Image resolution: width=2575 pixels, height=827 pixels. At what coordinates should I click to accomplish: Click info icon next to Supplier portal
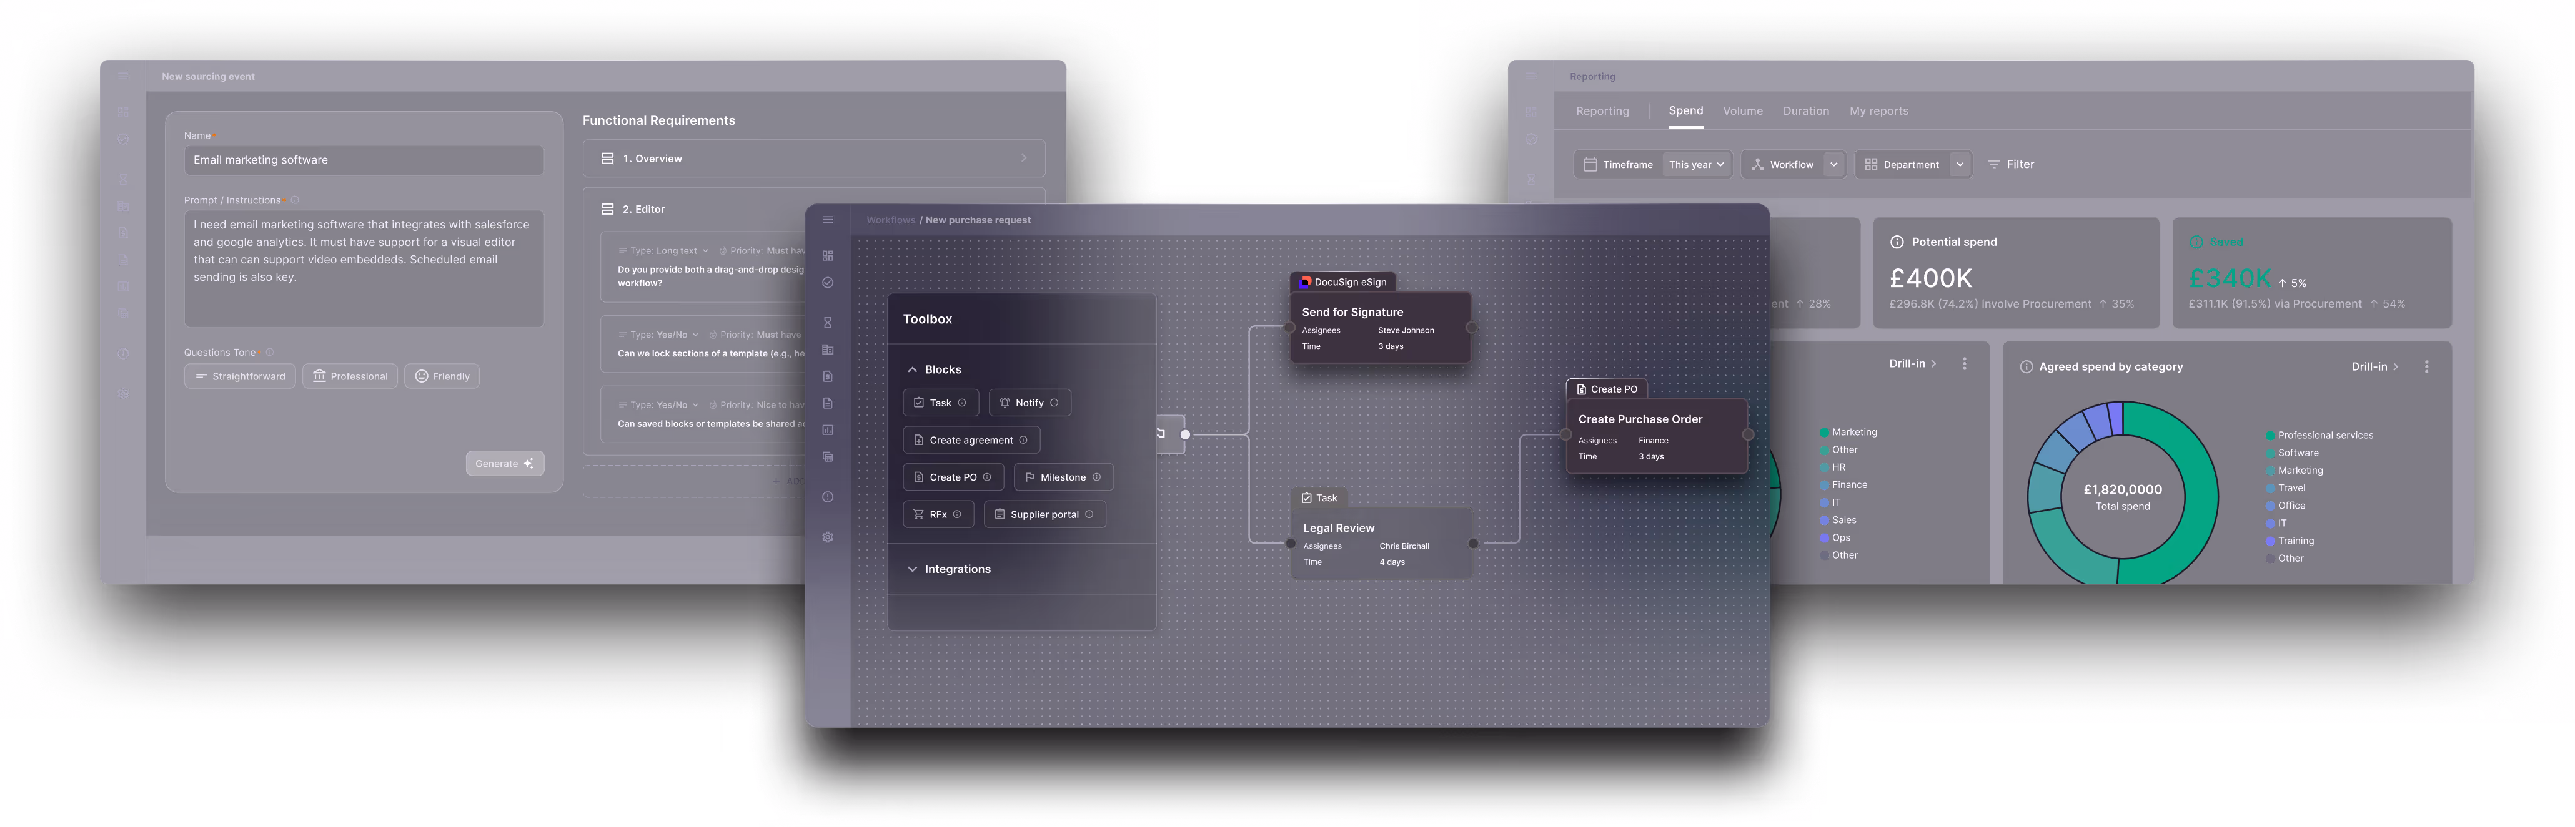pyautogui.click(x=1089, y=514)
